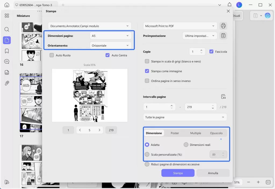Open printer properties icon beside printer dropdown
The image size is (275, 189).
click(x=223, y=26)
